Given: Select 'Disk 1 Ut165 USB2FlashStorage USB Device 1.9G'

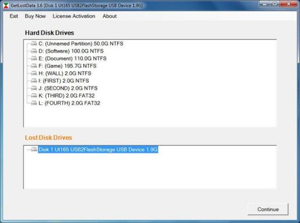Looking at the screenshot, I should coord(98,149).
